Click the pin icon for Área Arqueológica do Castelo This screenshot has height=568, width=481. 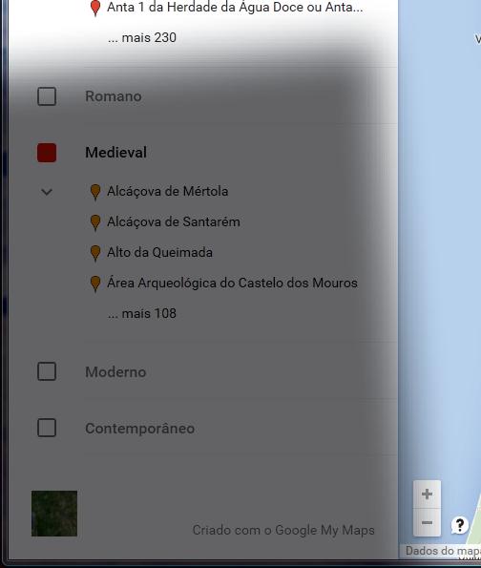tap(95, 284)
